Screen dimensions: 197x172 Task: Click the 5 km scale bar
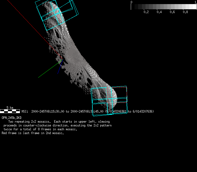coord(10,111)
